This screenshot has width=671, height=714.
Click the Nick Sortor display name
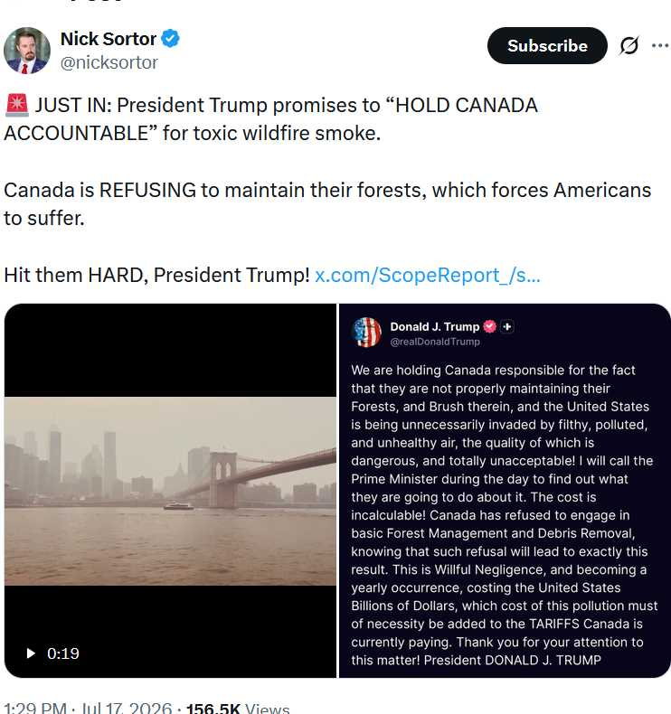(x=109, y=39)
